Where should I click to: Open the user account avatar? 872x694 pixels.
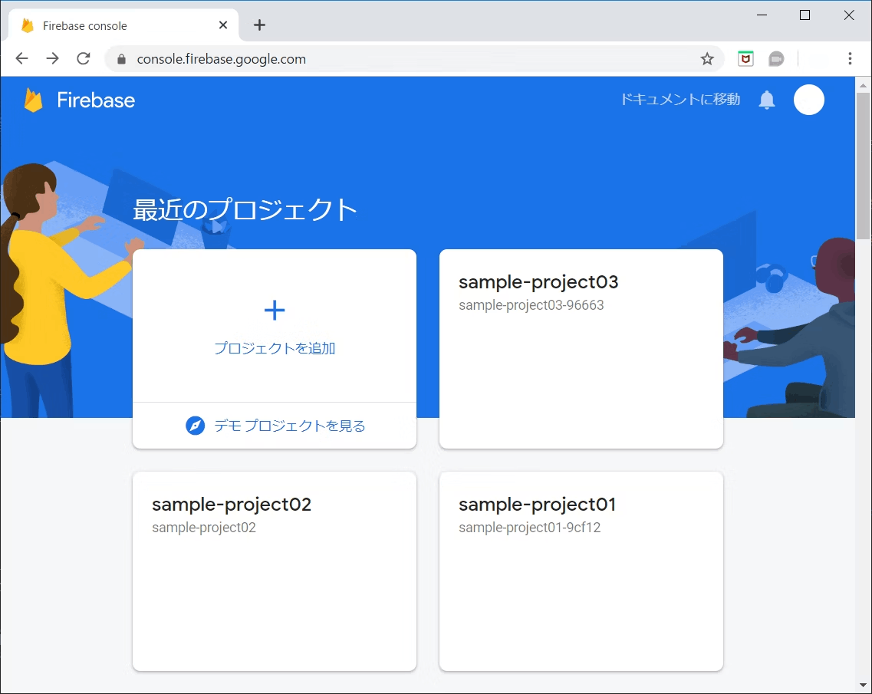(808, 100)
